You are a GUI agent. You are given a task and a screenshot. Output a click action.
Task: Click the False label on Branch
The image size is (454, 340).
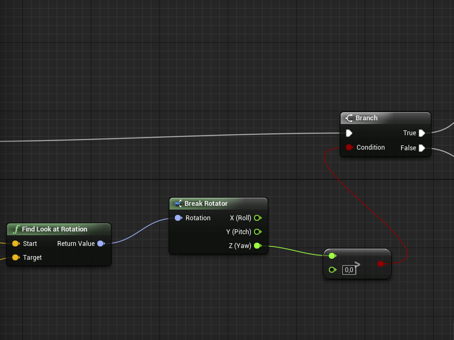tap(408, 148)
